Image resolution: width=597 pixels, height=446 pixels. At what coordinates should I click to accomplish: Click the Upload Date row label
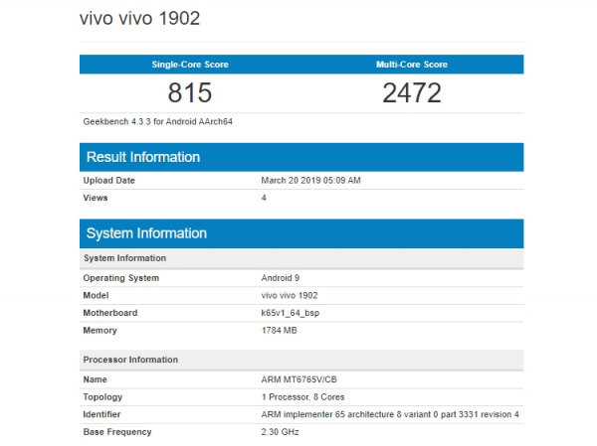pyautogui.click(x=109, y=181)
